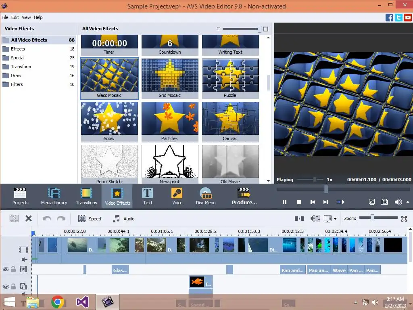This screenshot has height=310, width=413.
Task: Select the Puzzle effect thumbnail
Action: pyautogui.click(x=230, y=78)
